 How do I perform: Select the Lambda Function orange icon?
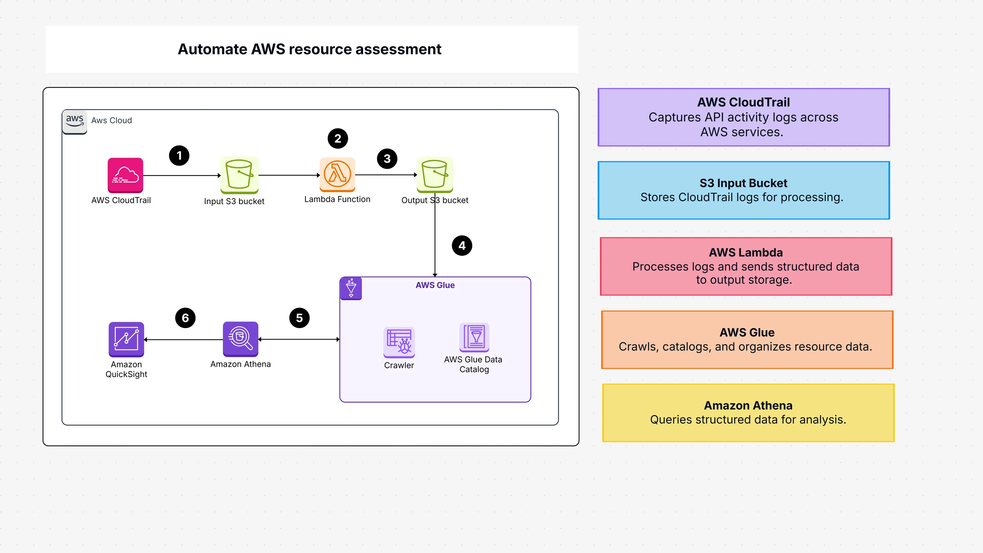337,174
